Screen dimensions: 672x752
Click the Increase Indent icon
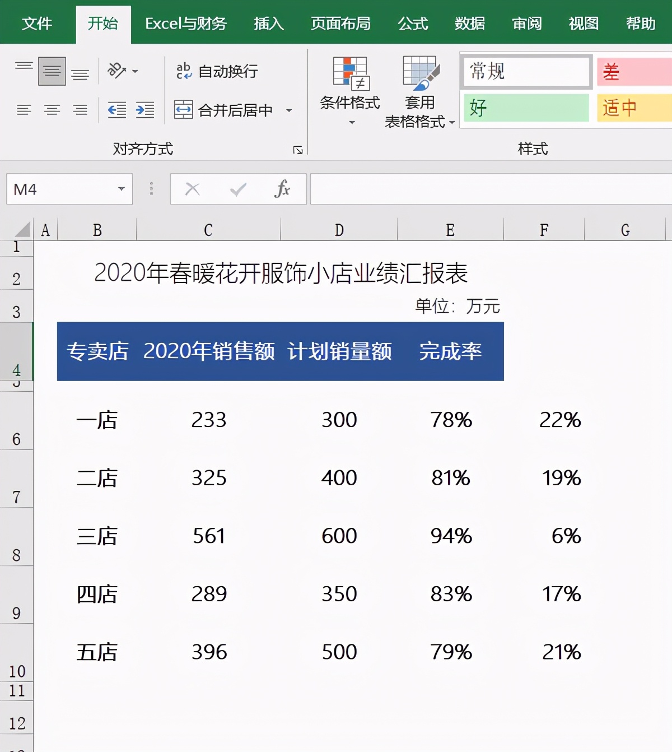pos(144,109)
